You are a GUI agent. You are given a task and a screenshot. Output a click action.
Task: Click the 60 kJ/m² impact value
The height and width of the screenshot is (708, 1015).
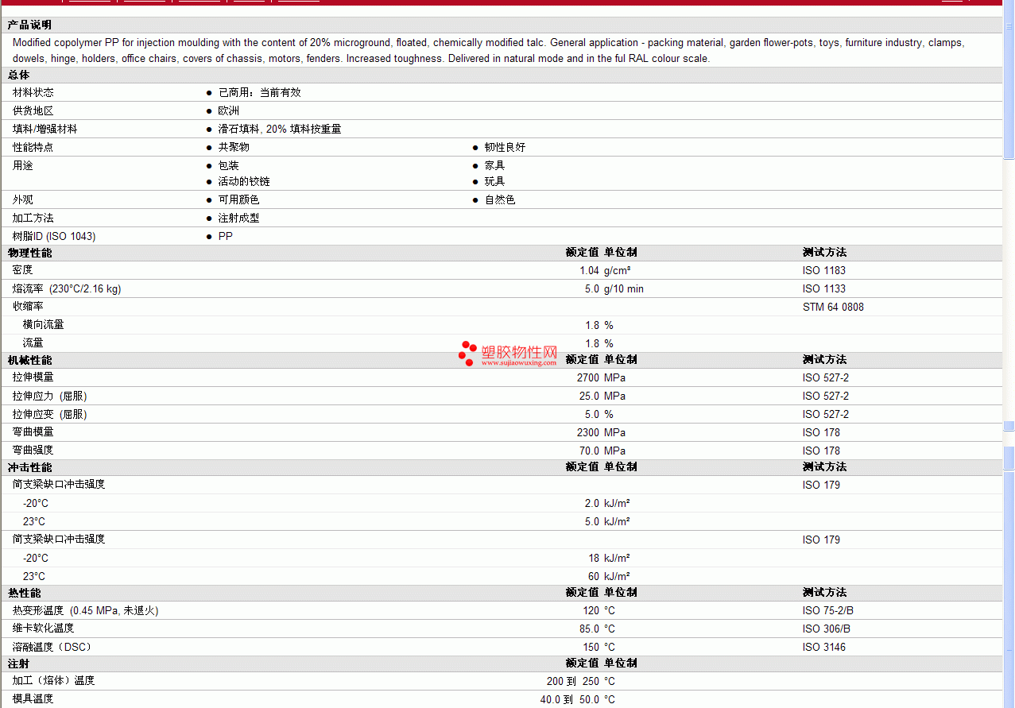pyautogui.click(x=610, y=576)
